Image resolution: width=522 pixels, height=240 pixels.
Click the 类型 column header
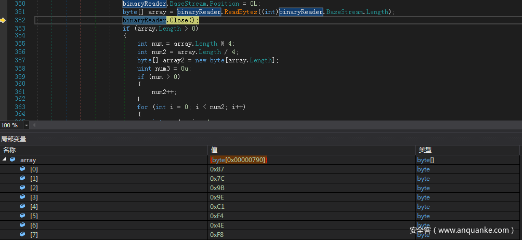coord(424,150)
